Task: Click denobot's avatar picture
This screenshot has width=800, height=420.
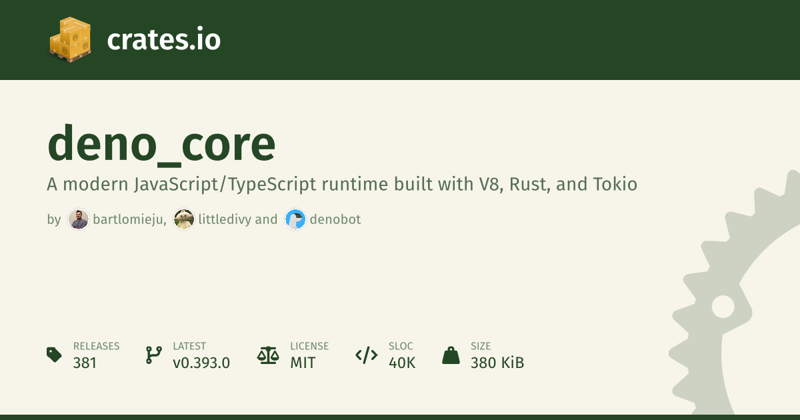Action: point(295,219)
